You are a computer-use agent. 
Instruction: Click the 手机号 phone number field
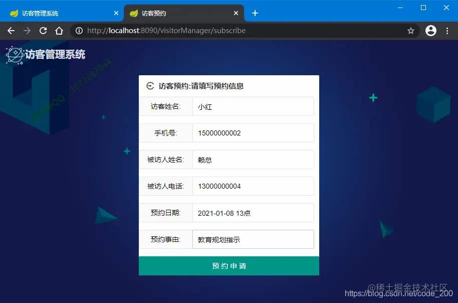click(253, 132)
